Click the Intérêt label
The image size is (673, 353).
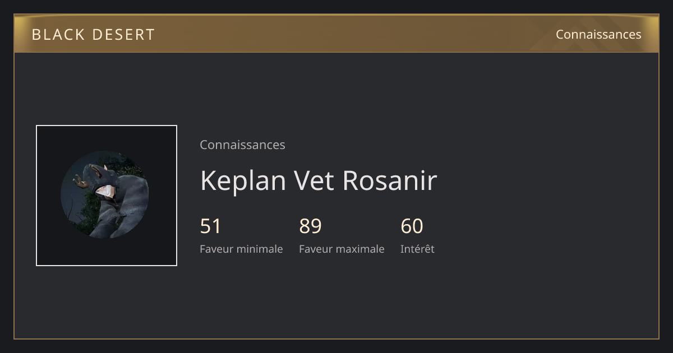[x=417, y=249]
